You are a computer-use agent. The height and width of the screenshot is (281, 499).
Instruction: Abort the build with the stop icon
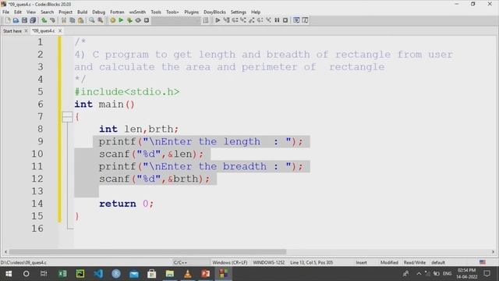click(x=147, y=20)
